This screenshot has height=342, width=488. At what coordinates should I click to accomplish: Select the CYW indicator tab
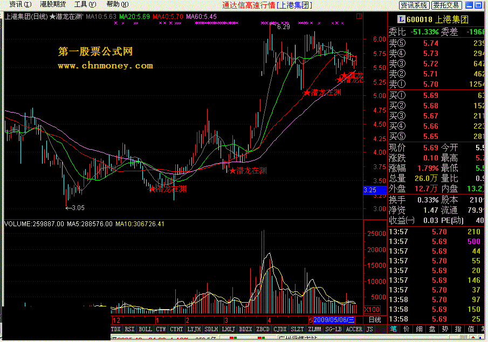161,329
